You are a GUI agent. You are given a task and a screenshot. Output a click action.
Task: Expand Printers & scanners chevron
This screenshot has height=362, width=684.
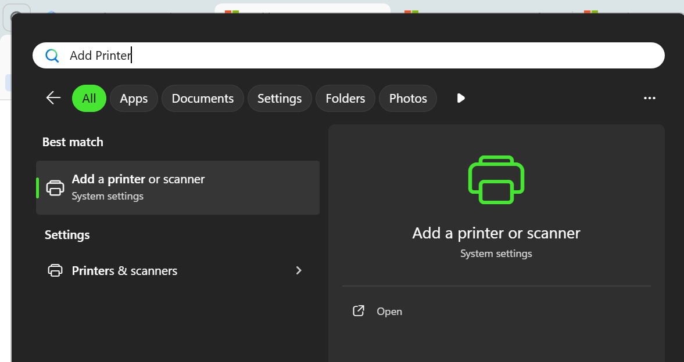click(299, 270)
